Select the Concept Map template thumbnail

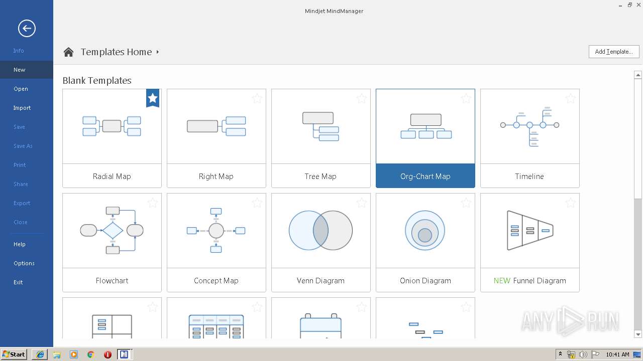[217, 231]
